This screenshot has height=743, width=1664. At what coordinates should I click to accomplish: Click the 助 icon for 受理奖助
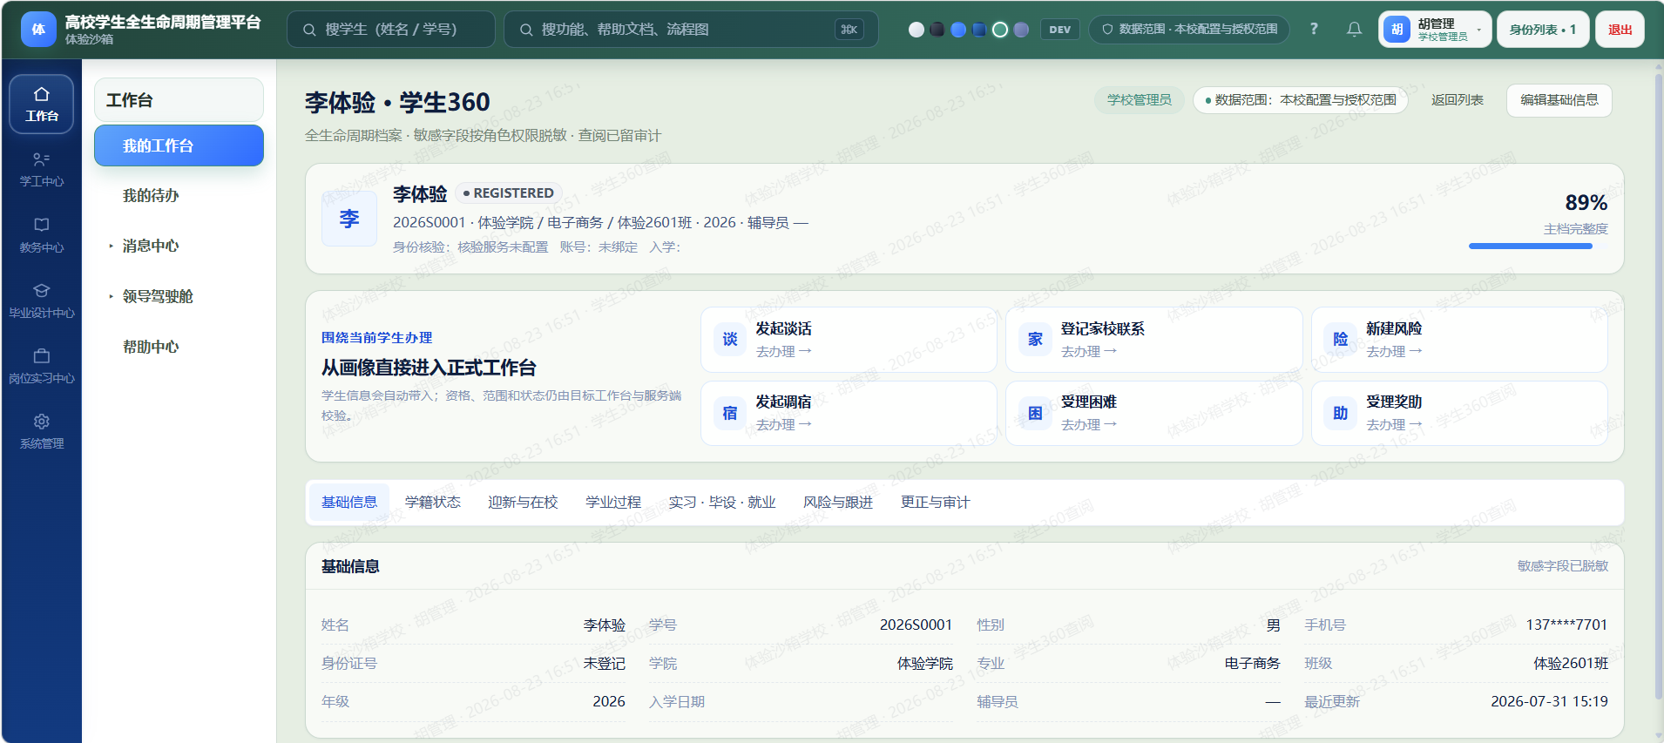point(1341,413)
